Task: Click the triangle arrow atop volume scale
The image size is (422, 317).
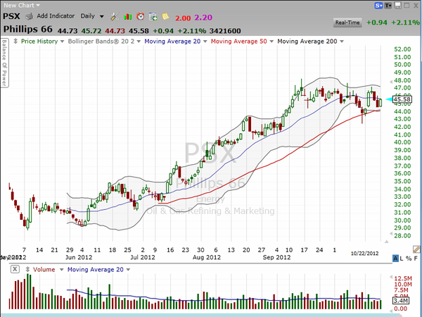Action: tap(391, 277)
